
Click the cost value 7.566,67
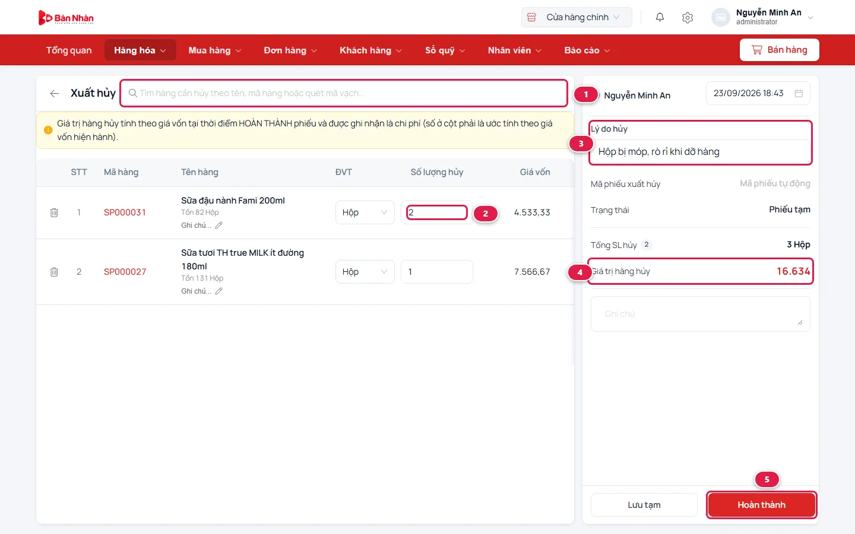pos(532,272)
